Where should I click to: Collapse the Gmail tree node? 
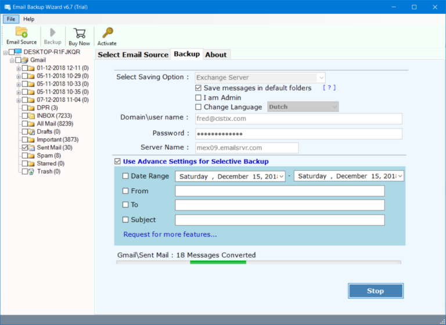pos(12,60)
